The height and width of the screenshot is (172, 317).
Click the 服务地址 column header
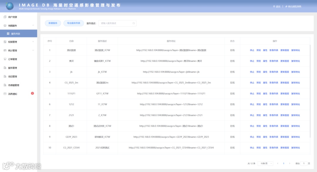tap(171, 41)
